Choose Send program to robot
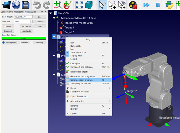This screenshot has height=133, width=180. 81,83
